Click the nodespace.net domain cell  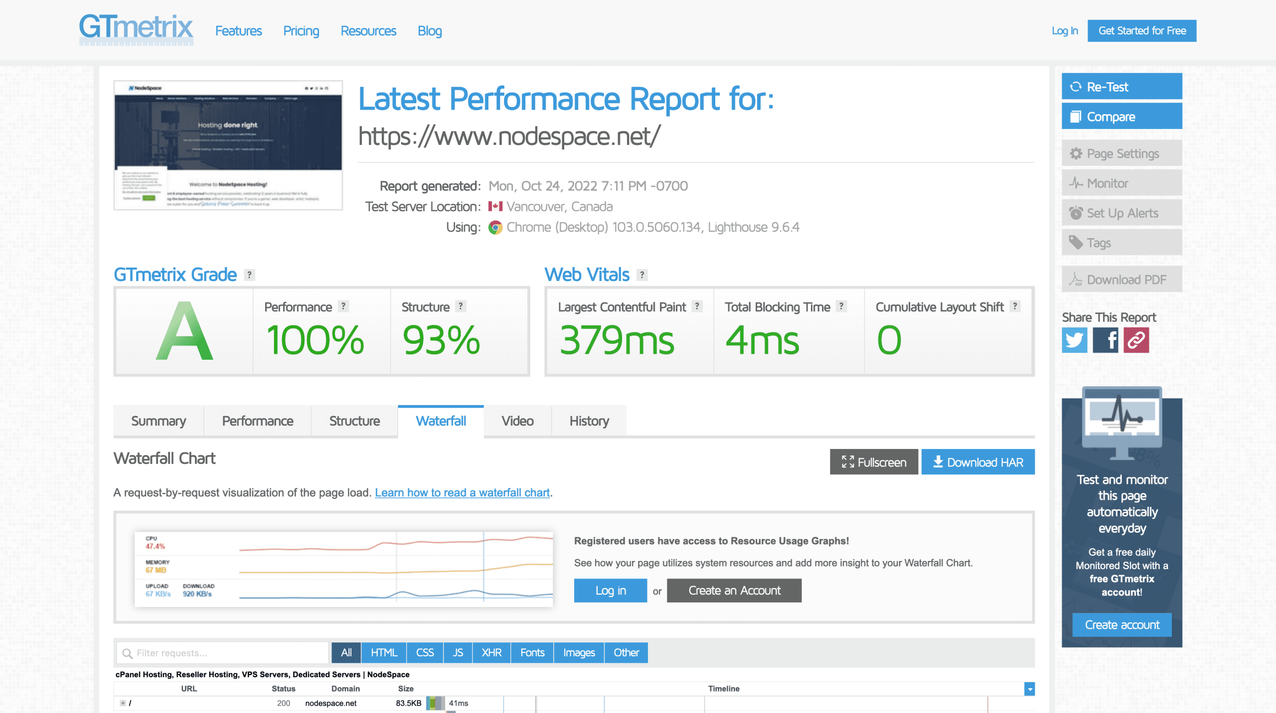[x=331, y=704]
